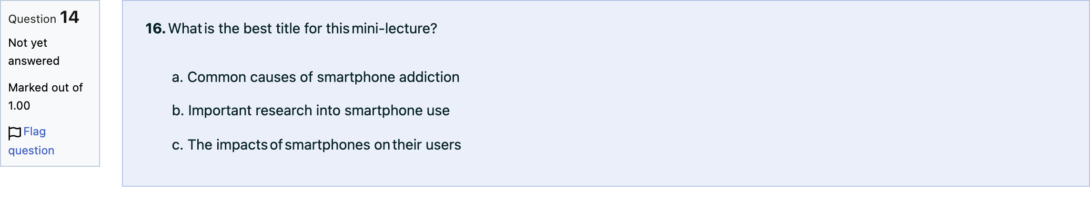Click the 1.00 mark value
The width and height of the screenshot is (1090, 202).
(x=19, y=106)
